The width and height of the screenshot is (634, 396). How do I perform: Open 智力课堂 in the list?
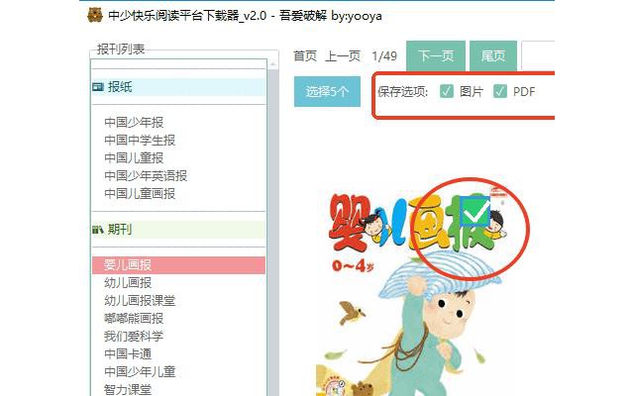(x=128, y=389)
